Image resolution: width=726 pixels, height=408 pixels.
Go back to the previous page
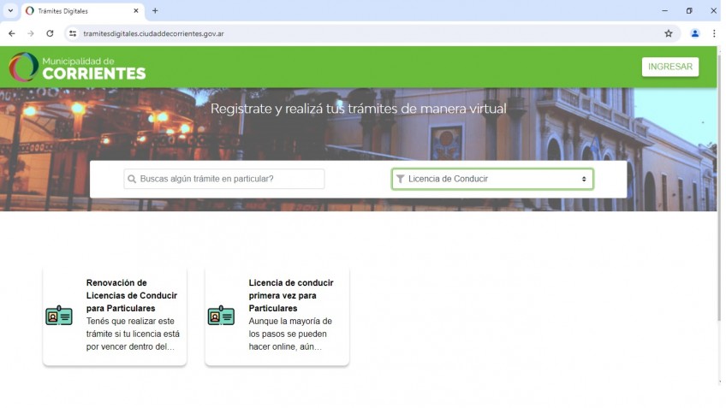tap(11, 33)
